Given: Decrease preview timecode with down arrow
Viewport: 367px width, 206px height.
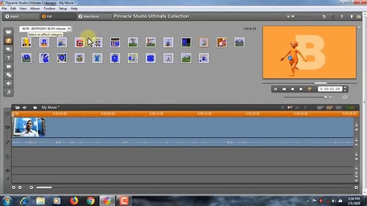Looking at the screenshot, I should click(345, 90).
